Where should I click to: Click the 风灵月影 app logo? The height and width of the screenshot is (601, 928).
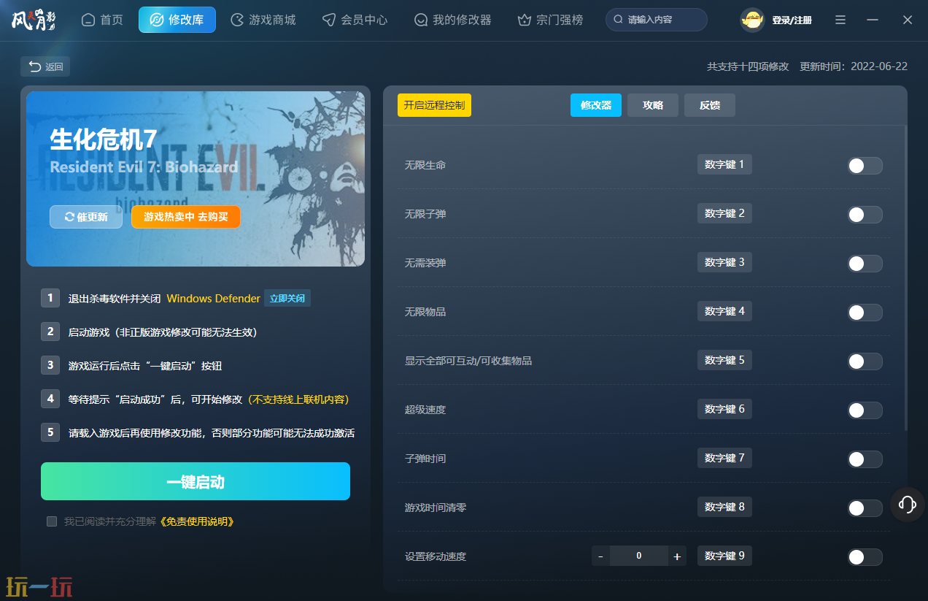33,20
